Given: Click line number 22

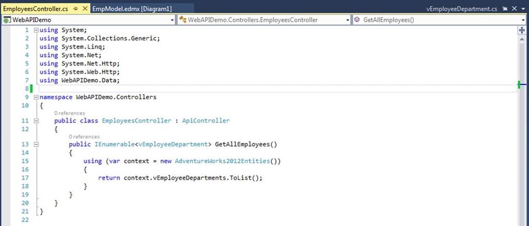Looking at the screenshot, I should (x=25, y=220).
